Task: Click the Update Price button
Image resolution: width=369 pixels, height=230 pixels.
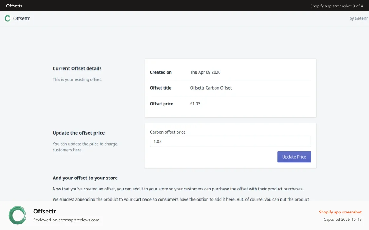Action: (x=294, y=157)
